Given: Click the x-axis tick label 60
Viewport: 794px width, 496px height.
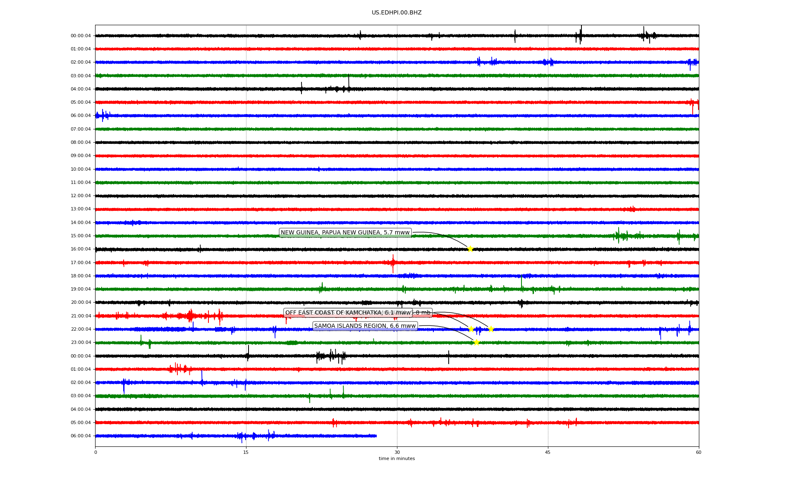Looking at the screenshot, I should 698,452.
